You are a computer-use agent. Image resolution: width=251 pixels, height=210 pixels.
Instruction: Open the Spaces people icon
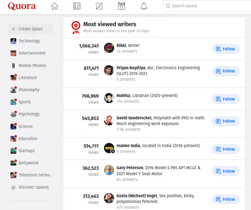pyautogui.click(x=122, y=6)
